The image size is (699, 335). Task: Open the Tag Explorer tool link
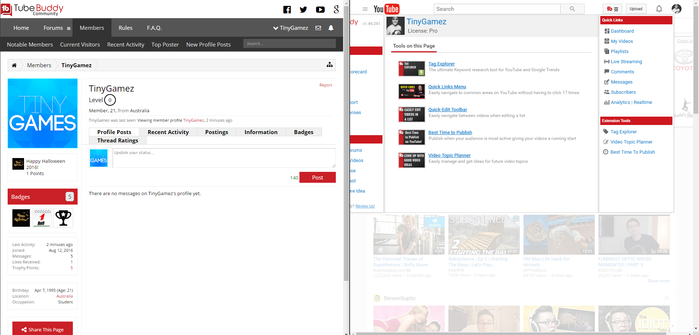pos(441,64)
